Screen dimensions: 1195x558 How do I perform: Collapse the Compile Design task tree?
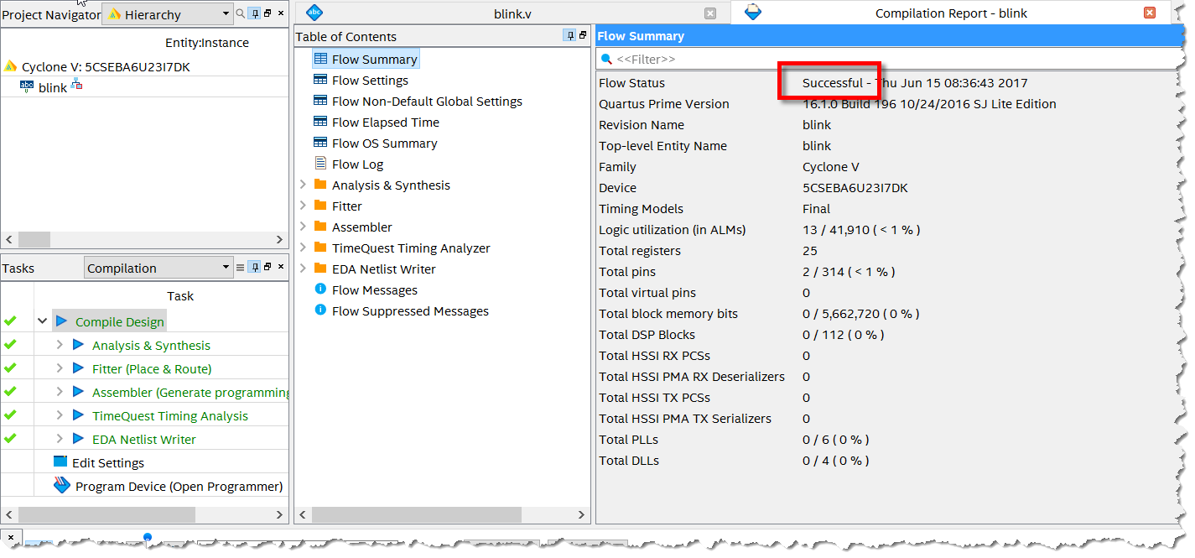pyautogui.click(x=42, y=321)
